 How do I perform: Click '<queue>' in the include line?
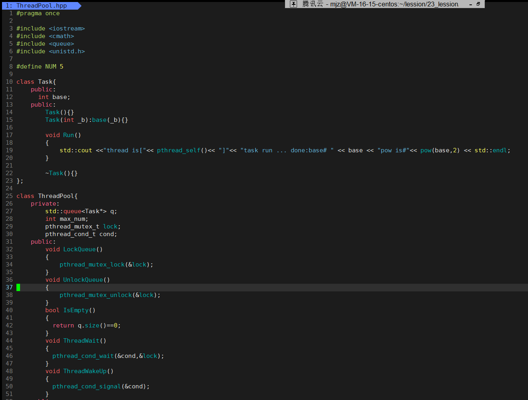click(x=61, y=44)
